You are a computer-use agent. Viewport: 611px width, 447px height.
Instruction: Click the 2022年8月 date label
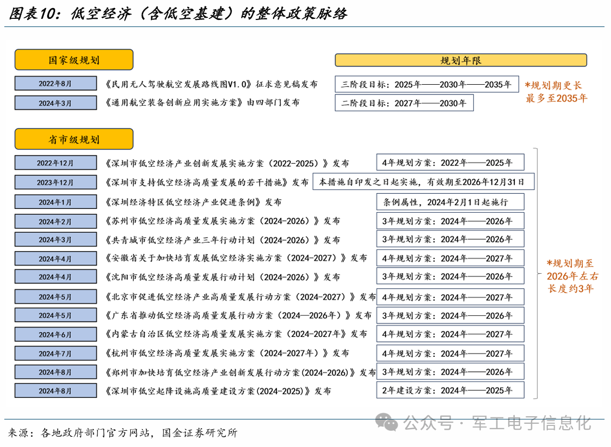click(55, 84)
